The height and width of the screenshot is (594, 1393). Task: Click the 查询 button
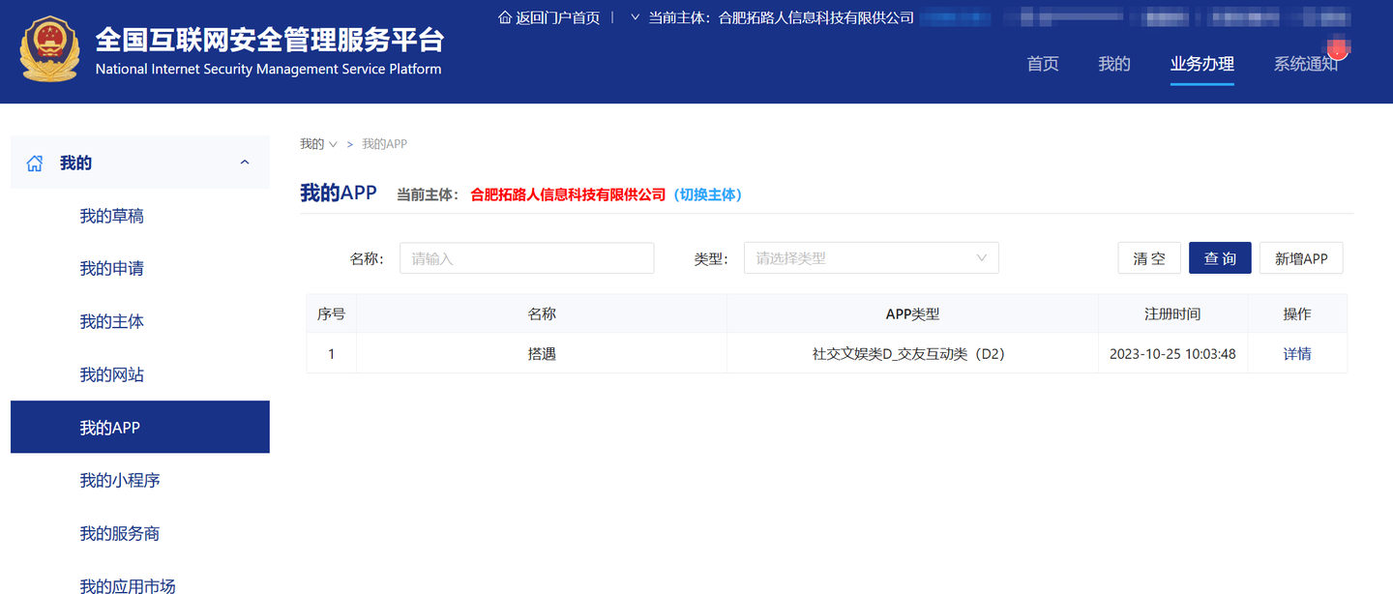(x=1220, y=258)
